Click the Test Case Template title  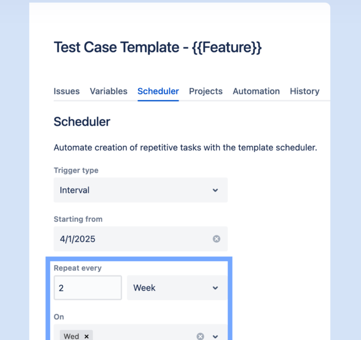click(158, 48)
